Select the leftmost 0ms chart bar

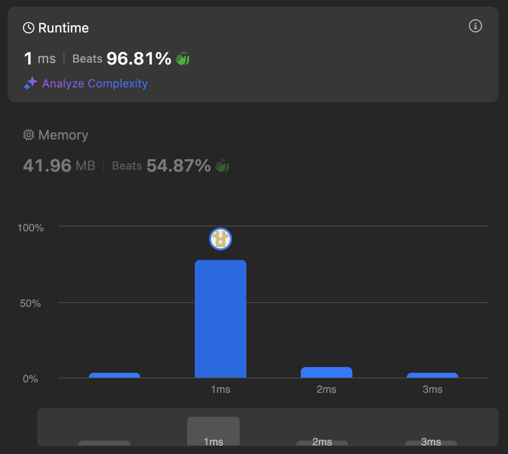115,375
